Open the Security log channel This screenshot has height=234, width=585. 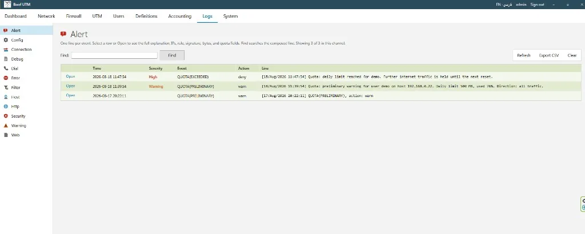click(x=26, y=116)
